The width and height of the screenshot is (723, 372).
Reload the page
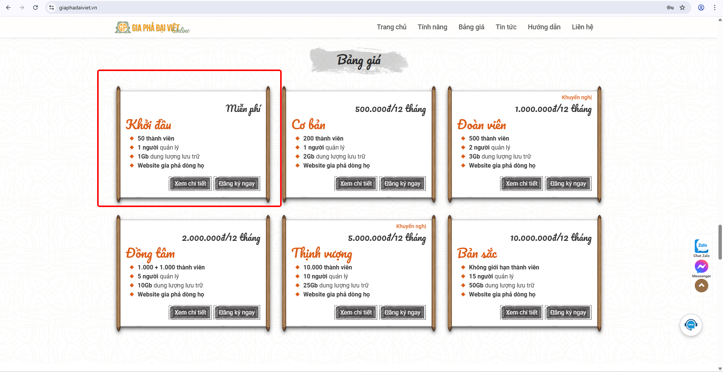[35, 8]
